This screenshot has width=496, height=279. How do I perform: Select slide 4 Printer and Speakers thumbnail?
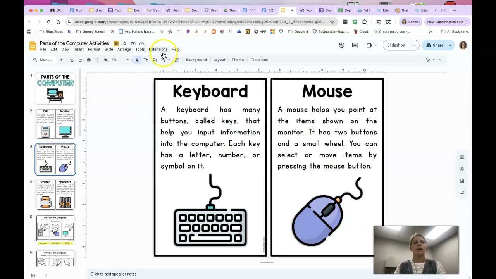pos(55,195)
